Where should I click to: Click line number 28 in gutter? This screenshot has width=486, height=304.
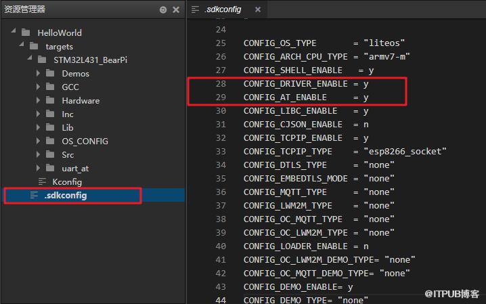point(221,84)
